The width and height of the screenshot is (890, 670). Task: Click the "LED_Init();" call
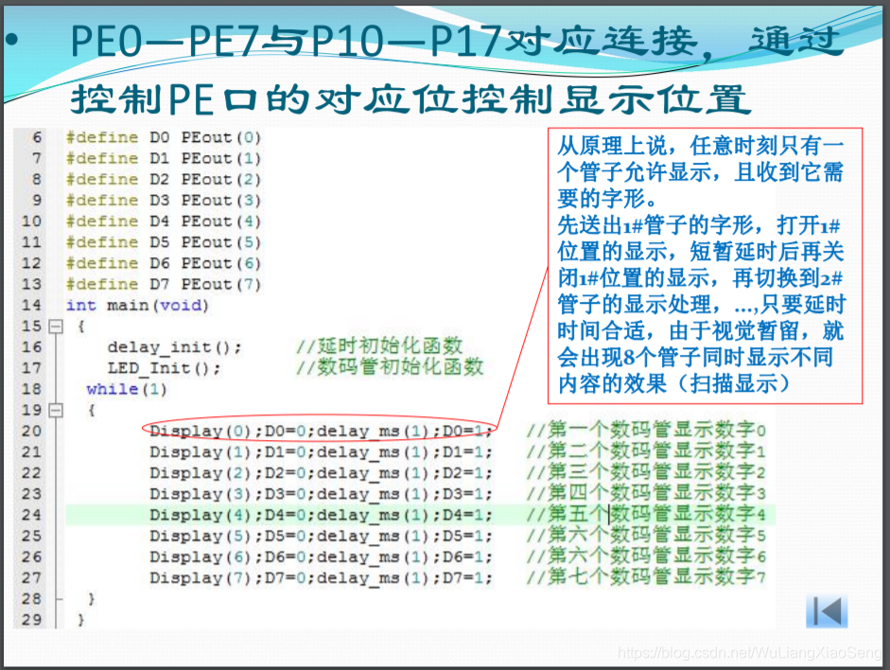(x=164, y=368)
